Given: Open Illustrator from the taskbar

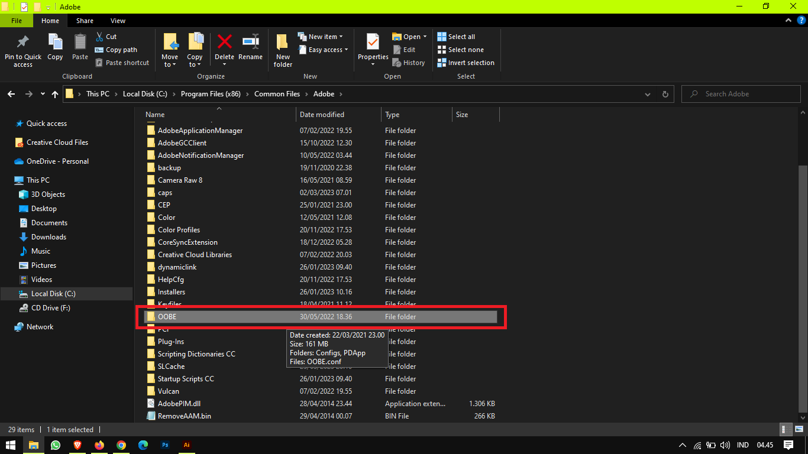Looking at the screenshot, I should pyautogui.click(x=187, y=445).
